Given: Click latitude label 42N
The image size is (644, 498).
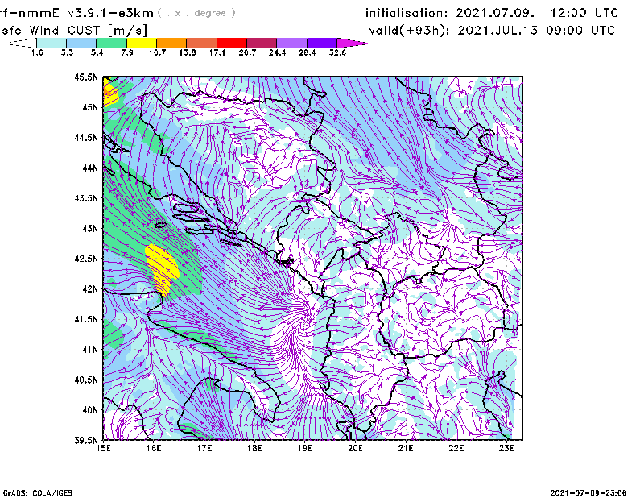Looking at the screenshot, I should pos(90,288).
